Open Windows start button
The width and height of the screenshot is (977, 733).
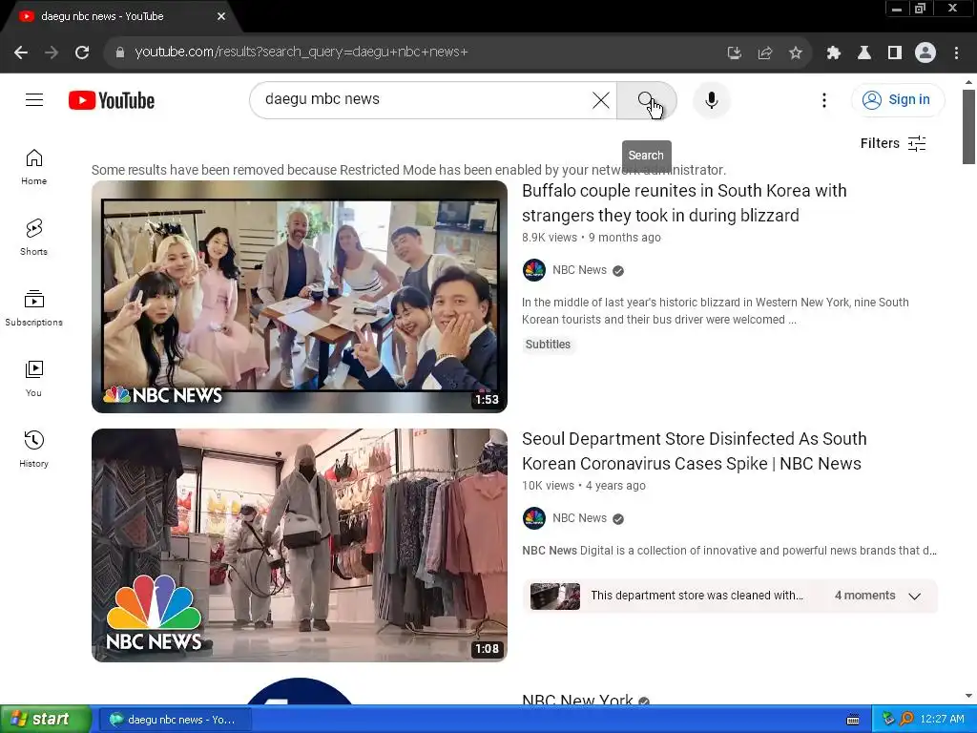pyautogui.click(x=45, y=720)
